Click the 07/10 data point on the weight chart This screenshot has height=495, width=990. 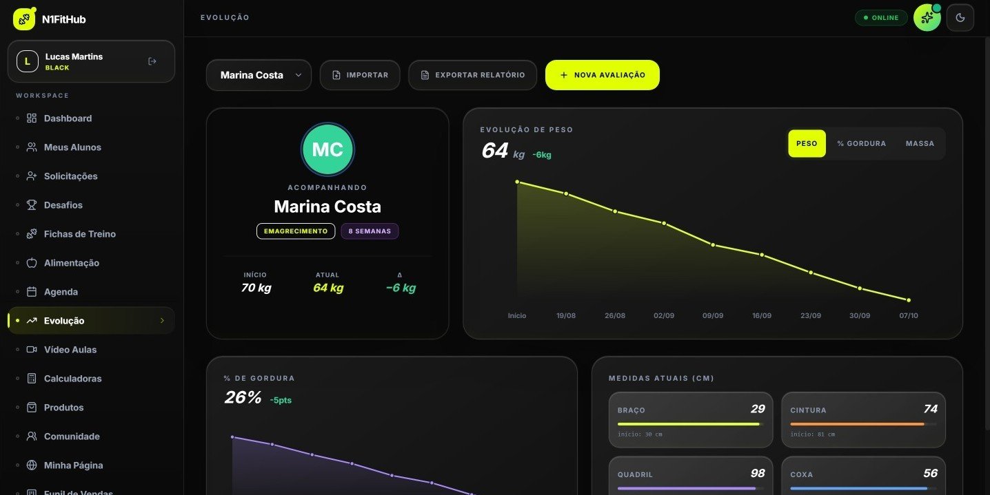(909, 300)
